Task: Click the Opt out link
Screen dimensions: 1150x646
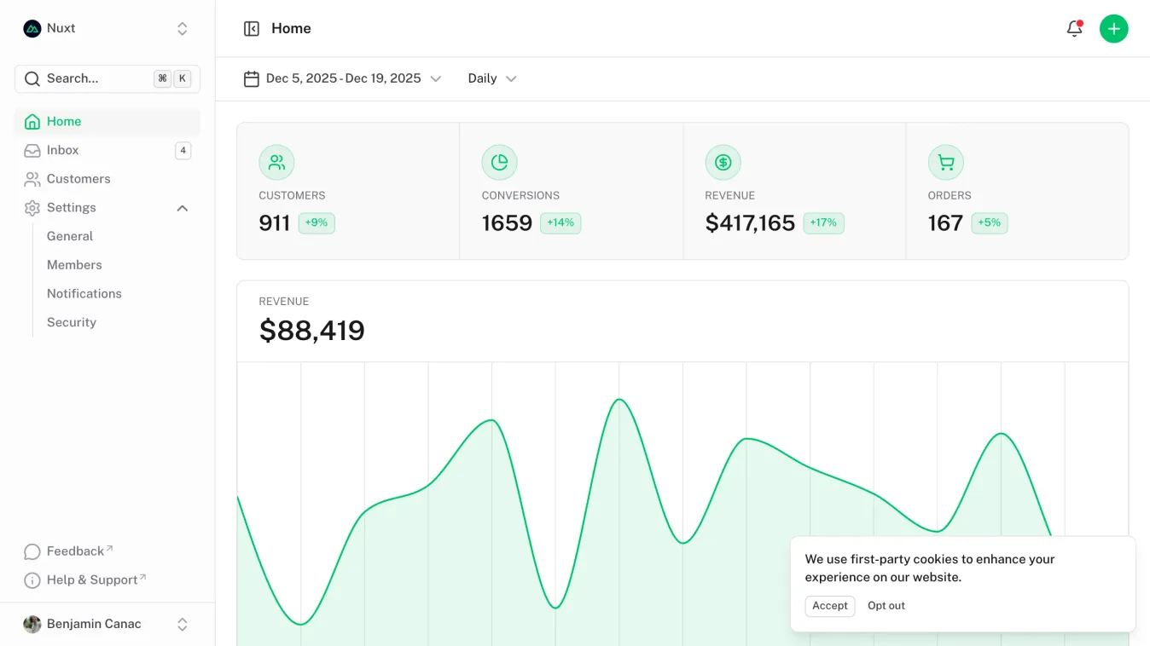Action: tap(886, 605)
